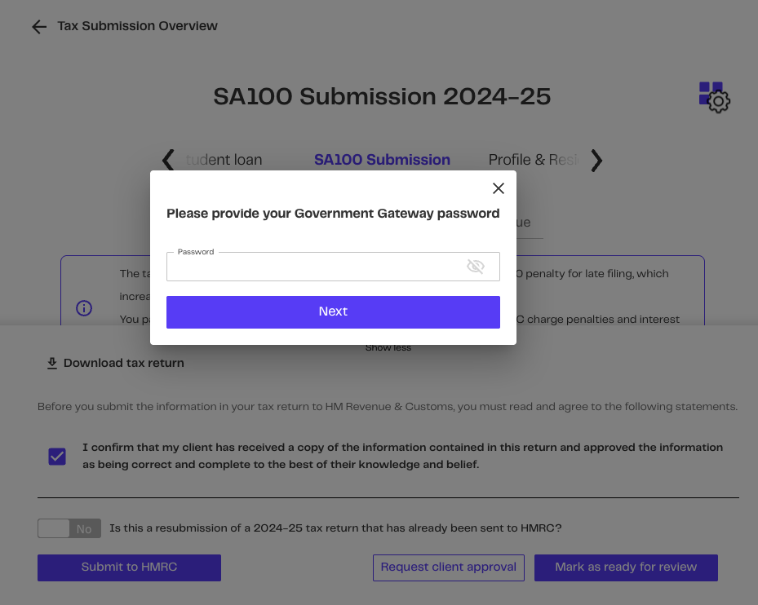Focus the Password input field
Viewport: 758px width, 605px height.
point(314,267)
